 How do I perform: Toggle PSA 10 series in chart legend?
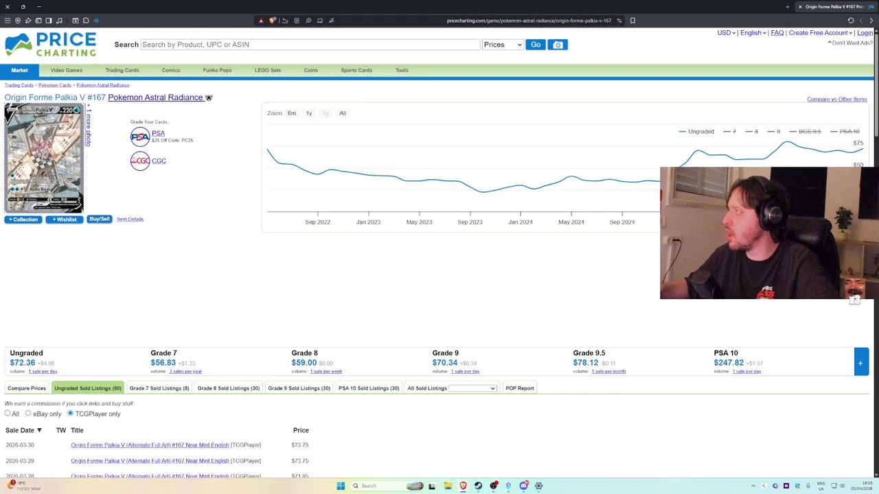[845, 132]
